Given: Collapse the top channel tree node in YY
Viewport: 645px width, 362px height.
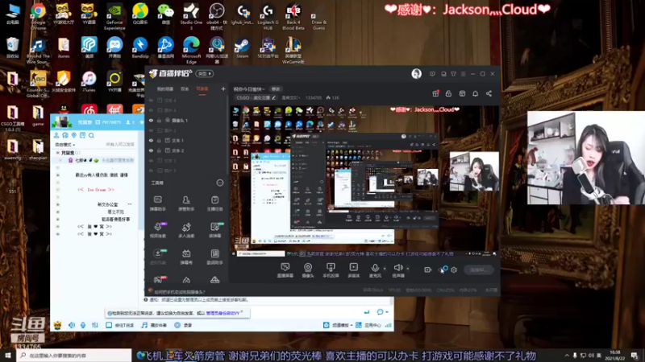Looking at the screenshot, I should click(x=57, y=153).
